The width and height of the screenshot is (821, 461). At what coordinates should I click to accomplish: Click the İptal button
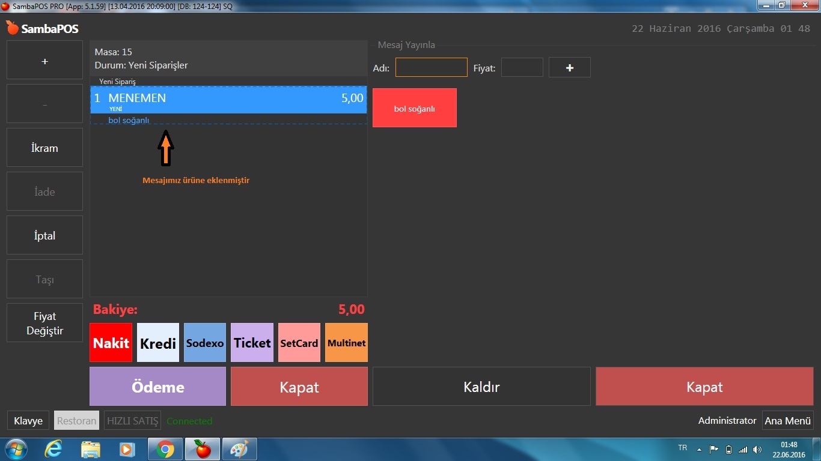point(44,235)
